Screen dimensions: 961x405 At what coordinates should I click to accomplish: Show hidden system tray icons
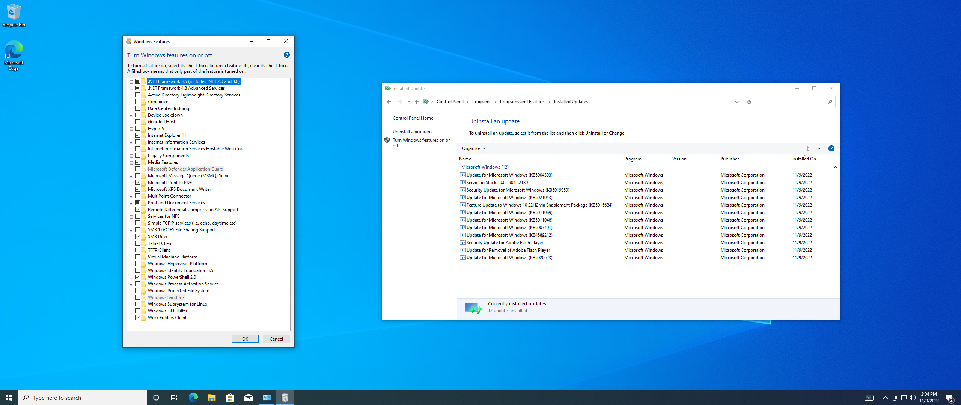click(885, 397)
